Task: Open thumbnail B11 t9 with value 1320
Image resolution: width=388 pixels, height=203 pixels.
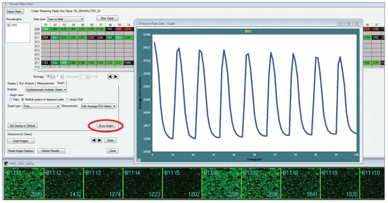Action: coord(340,183)
